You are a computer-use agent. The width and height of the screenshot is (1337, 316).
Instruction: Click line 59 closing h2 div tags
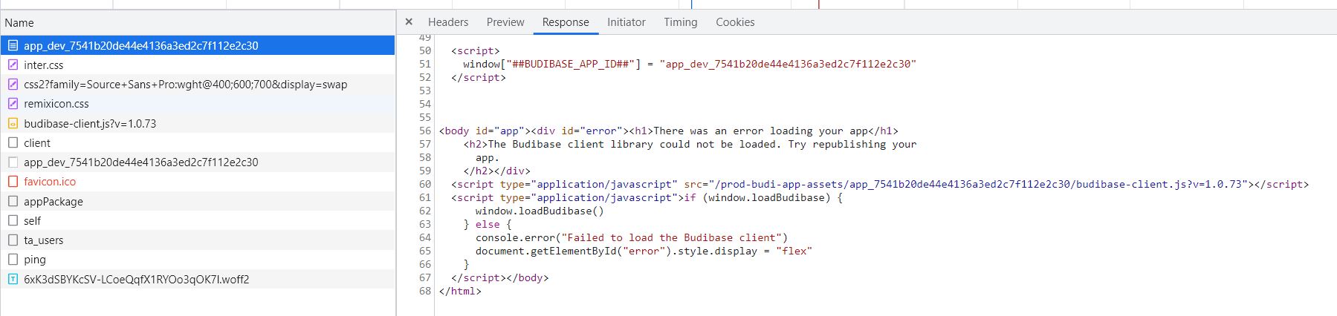497,171
